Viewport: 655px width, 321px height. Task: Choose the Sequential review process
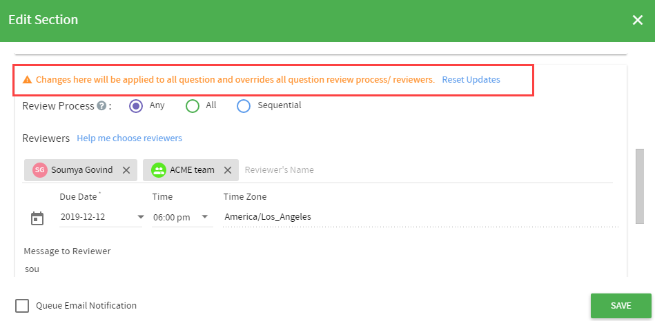[x=244, y=106]
